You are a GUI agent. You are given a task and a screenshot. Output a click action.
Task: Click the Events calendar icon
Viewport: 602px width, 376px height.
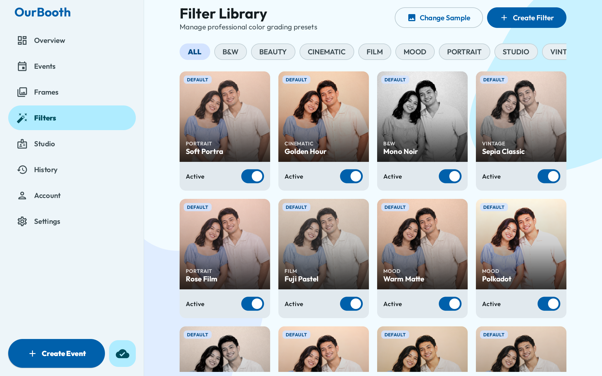click(22, 66)
